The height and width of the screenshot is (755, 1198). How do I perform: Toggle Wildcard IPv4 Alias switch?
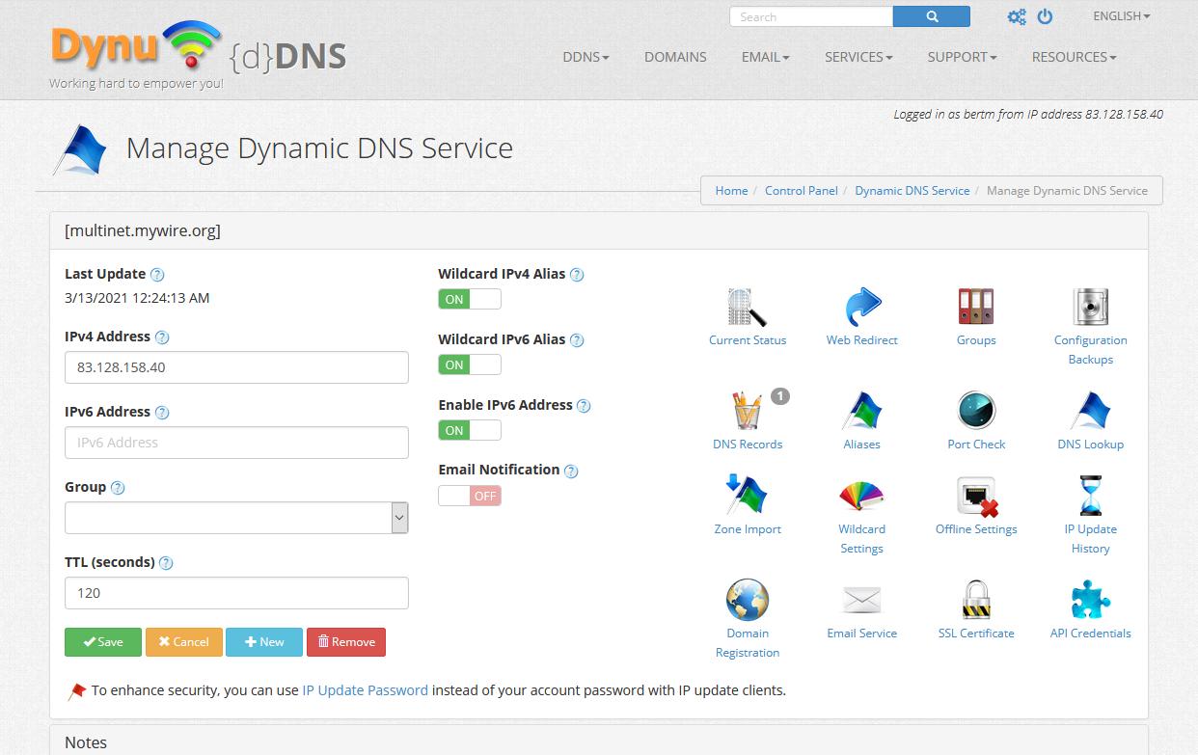[470, 299]
